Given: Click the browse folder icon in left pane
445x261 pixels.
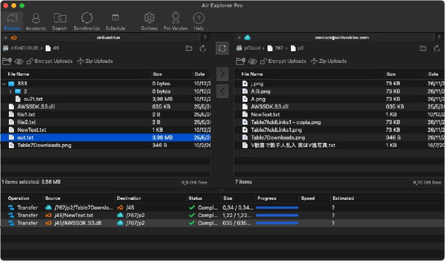Looking at the screenshot, I should (x=189, y=48).
